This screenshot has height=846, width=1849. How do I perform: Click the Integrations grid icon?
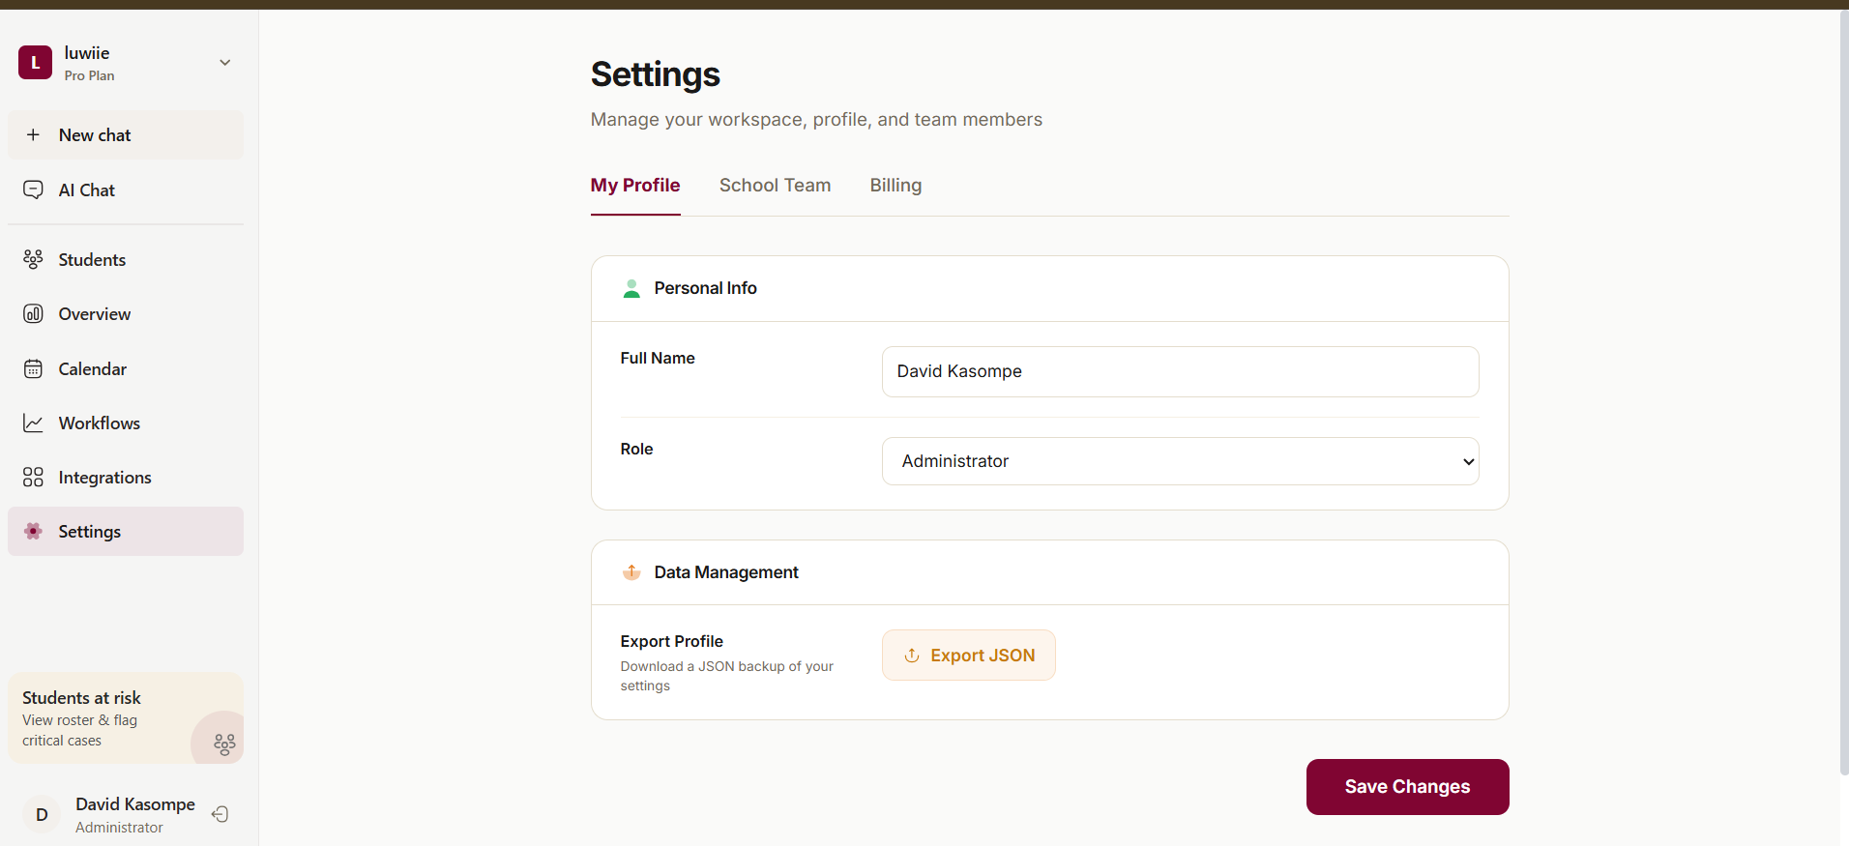(x=33, y=478)
